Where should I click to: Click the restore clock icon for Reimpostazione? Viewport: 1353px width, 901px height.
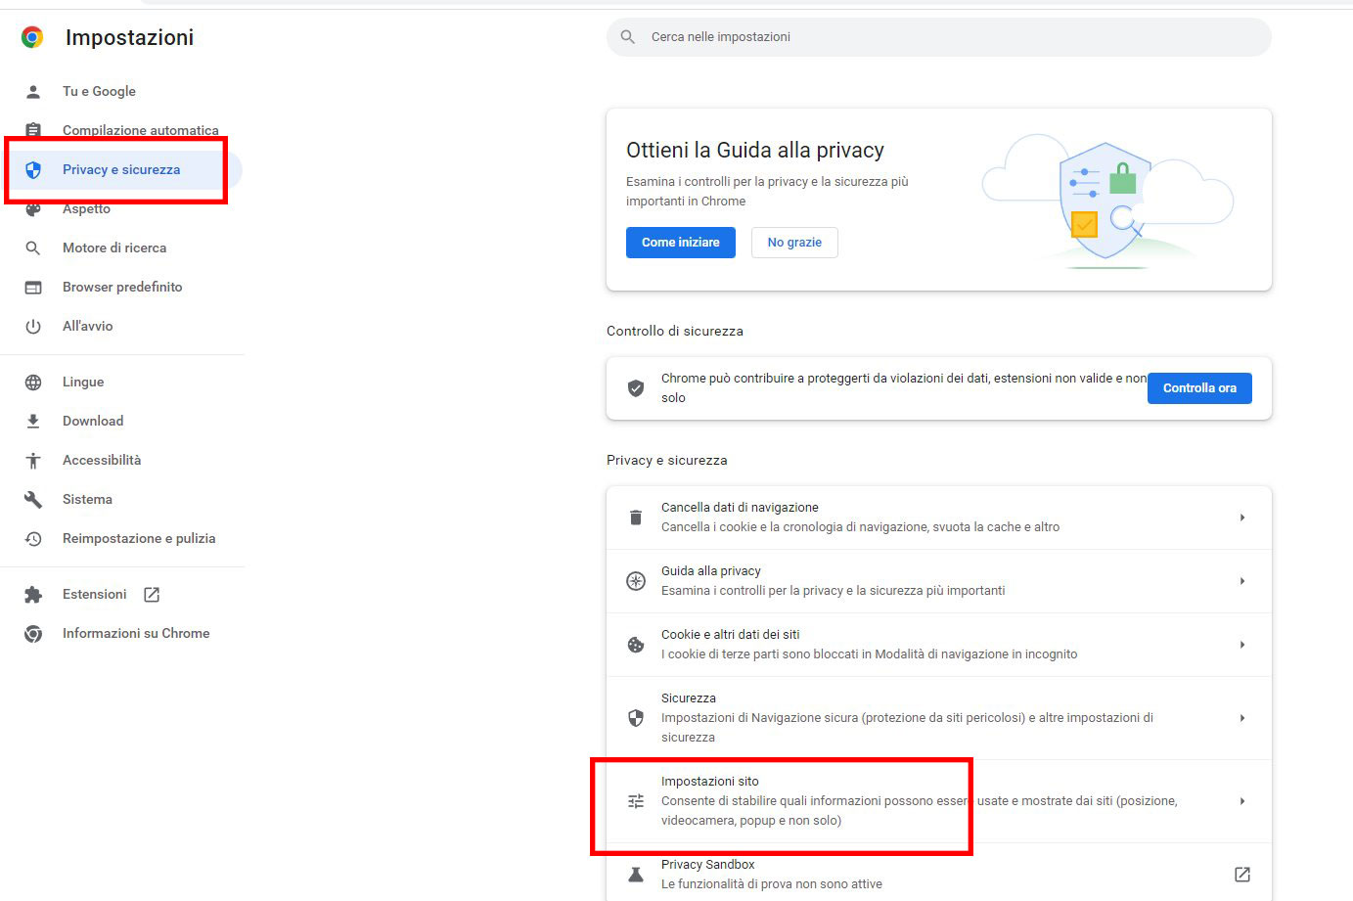point(33,538)
